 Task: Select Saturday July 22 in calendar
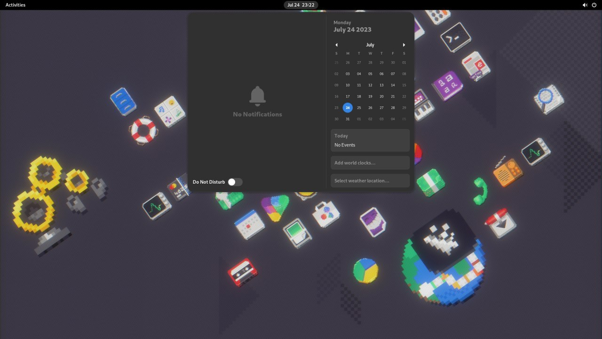[x=404, y=97]
